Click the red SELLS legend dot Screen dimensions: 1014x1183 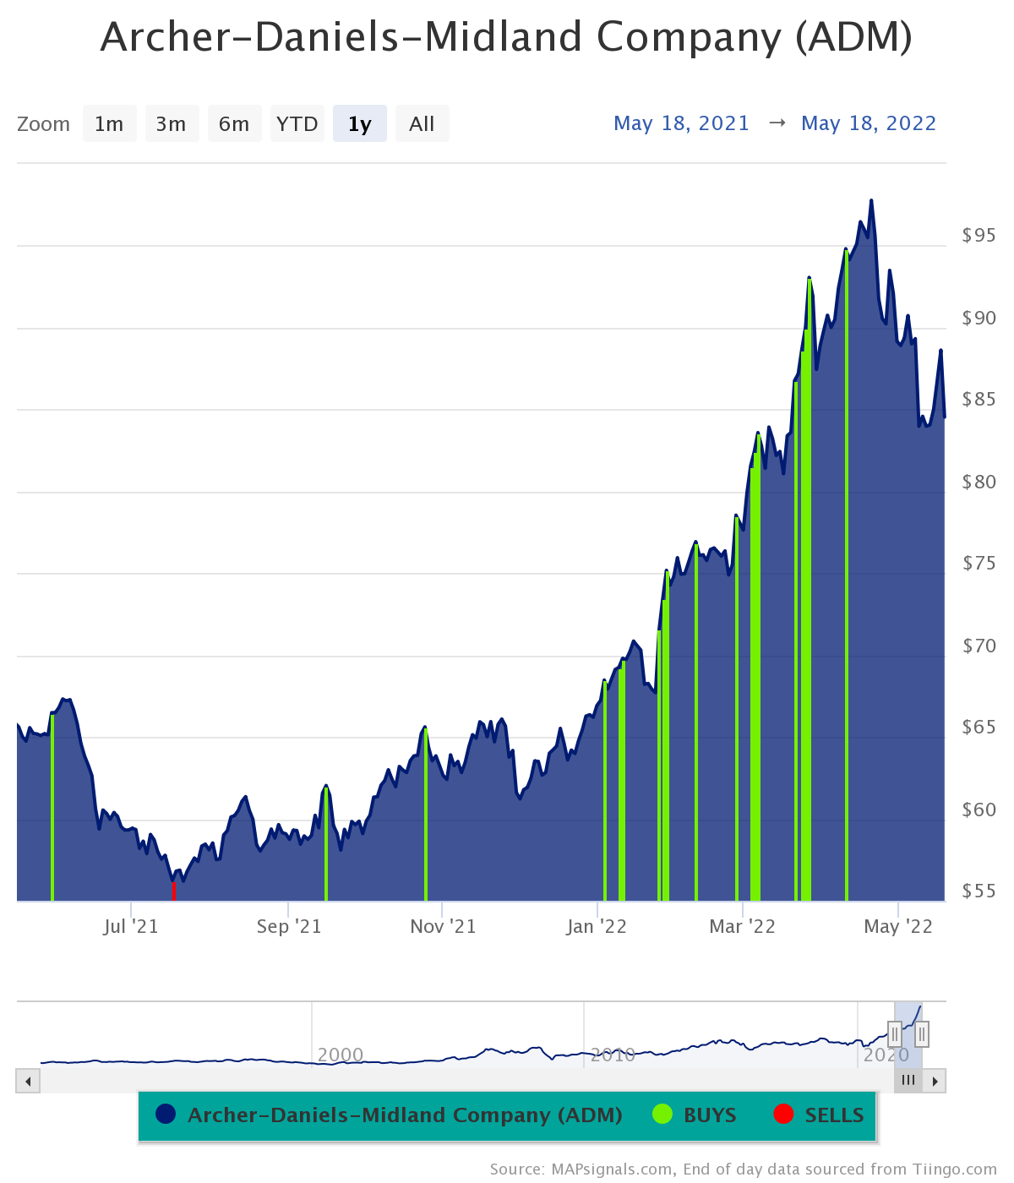click(x=783, y=1115)
